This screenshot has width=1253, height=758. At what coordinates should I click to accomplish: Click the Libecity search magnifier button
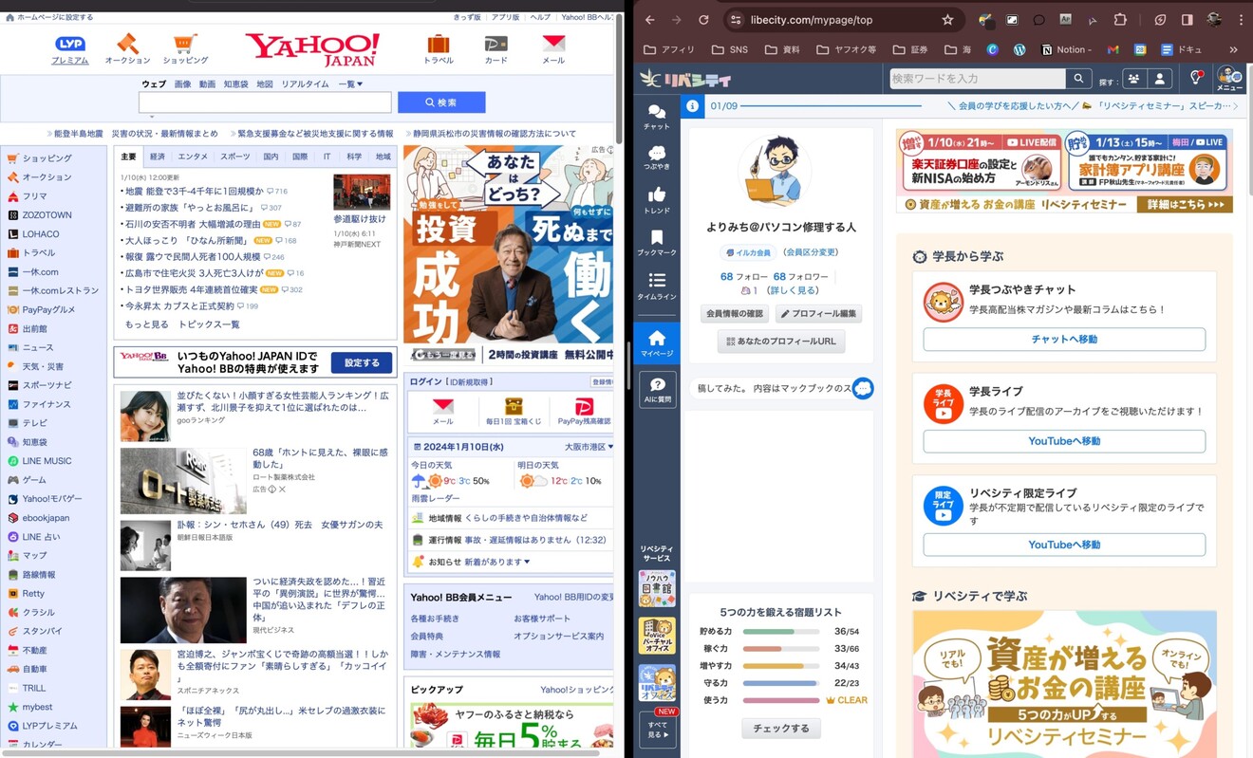tap(1077, 78)
